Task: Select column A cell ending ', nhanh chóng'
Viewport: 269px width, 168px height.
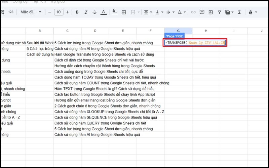Action: point(13,89)
